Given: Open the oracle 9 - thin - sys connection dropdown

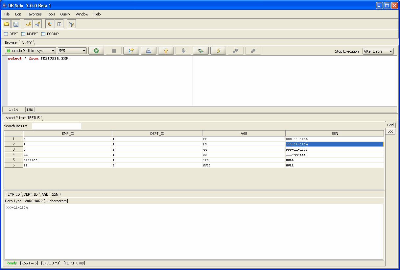Looking at the screenshot, I should click(x=31, y=51).
